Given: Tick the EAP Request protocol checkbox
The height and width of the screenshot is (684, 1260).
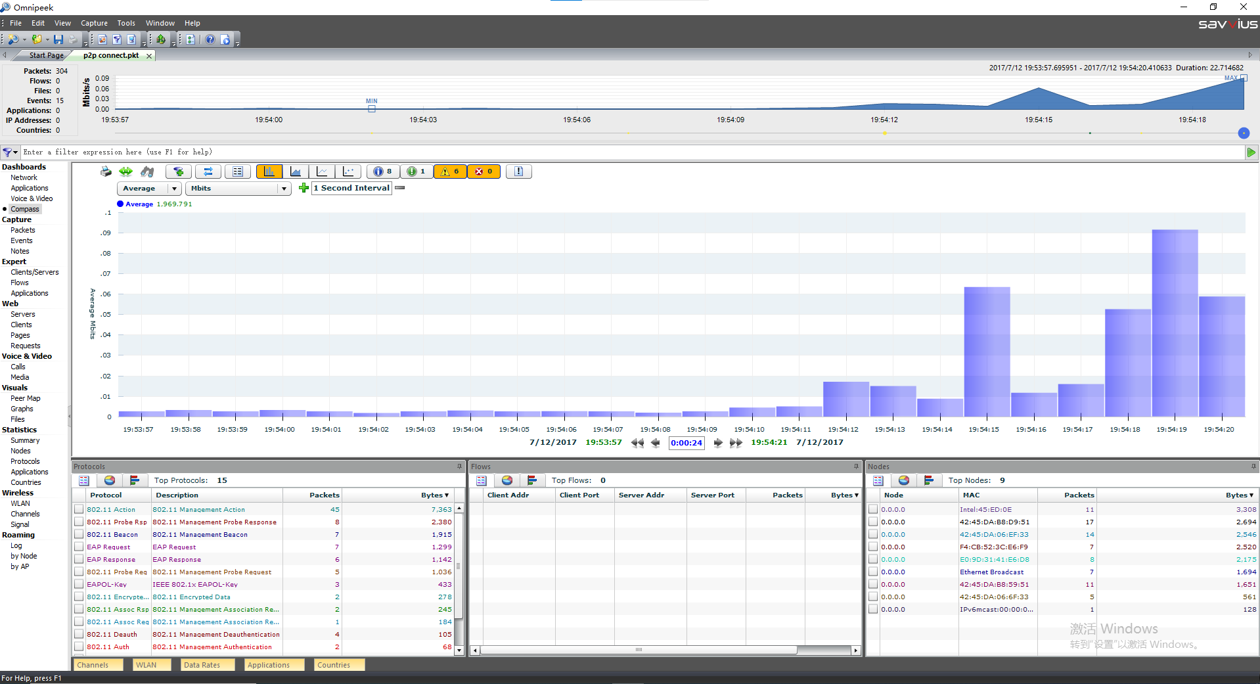Looking at the screenshot, I should pyautogui.click(x=79, y=547).
